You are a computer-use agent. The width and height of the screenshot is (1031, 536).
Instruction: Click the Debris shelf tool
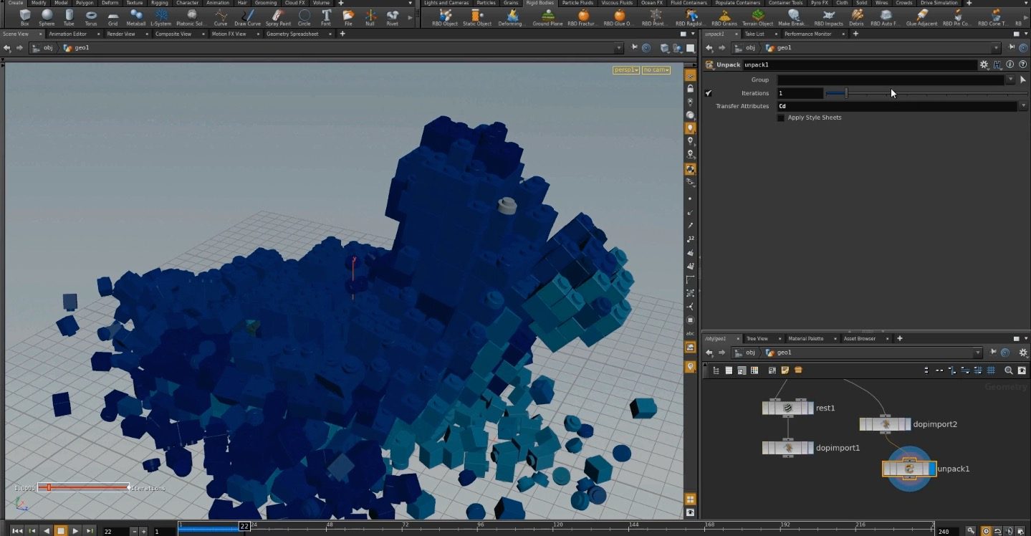point(856,17)
